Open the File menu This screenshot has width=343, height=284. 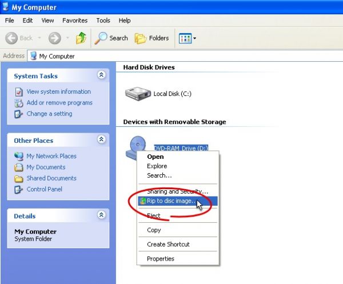tap(9, 21)
